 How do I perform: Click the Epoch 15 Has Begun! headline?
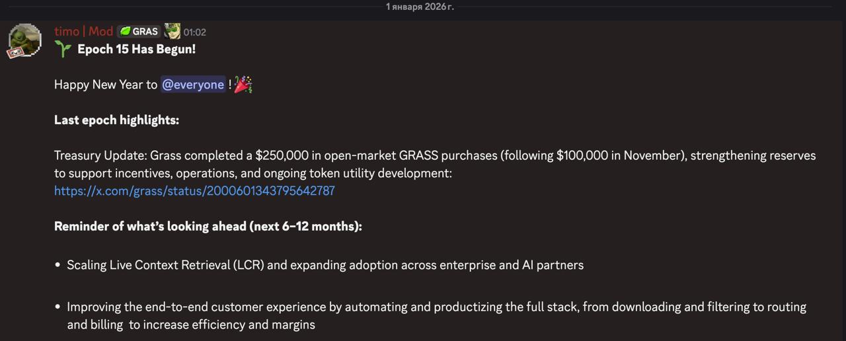(x=137, y=49)
